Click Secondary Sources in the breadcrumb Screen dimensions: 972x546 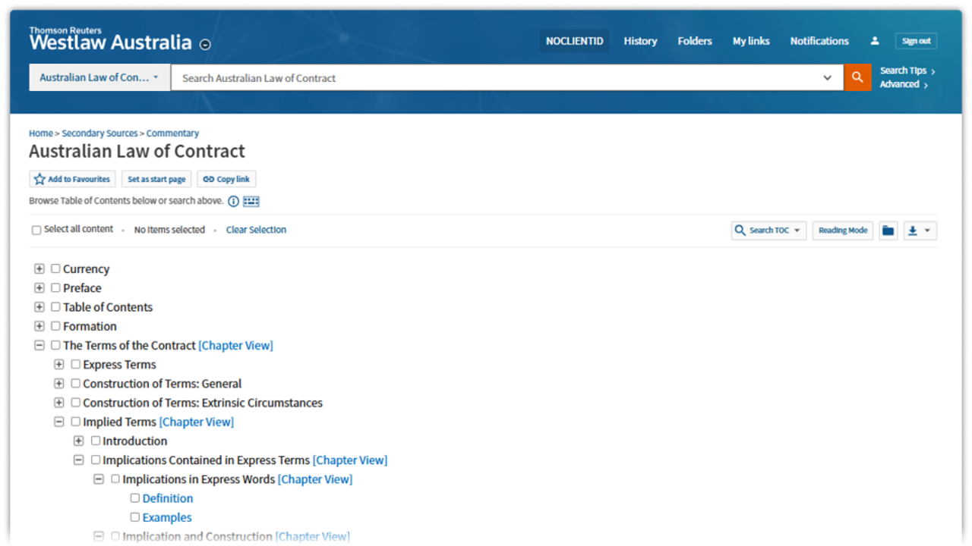tap(99, 133)
